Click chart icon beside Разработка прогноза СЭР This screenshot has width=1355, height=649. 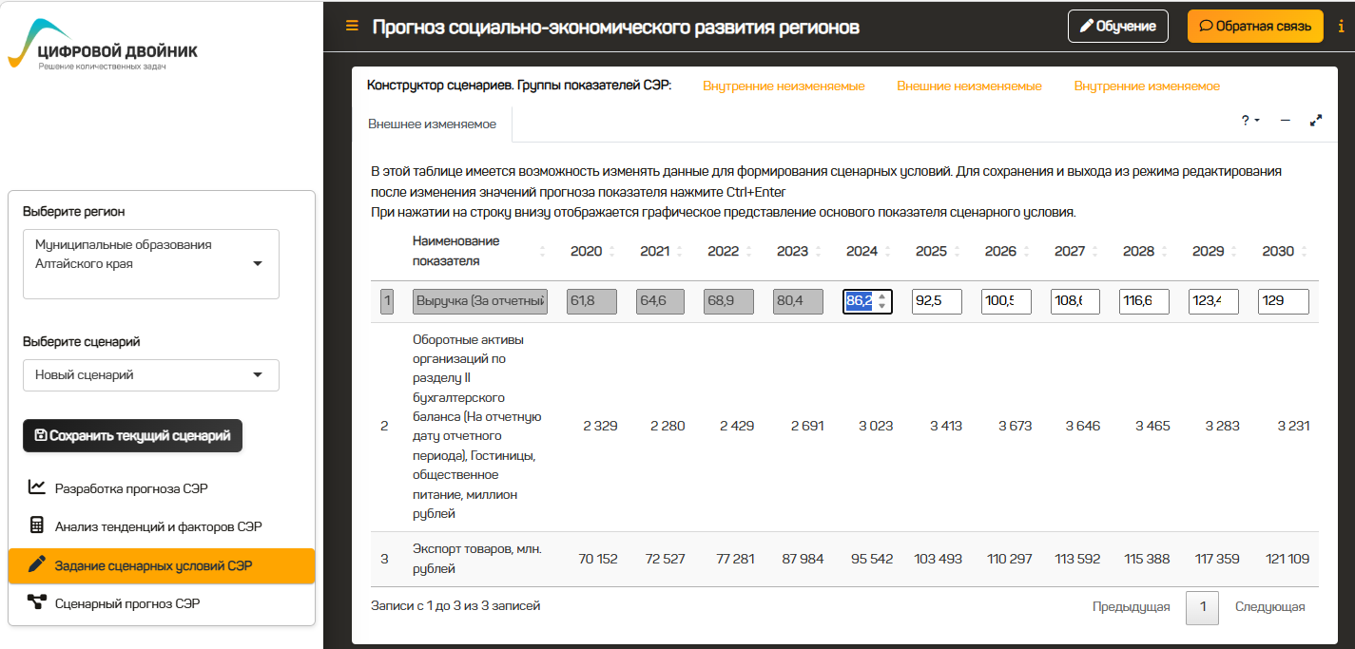tap(37, 487)
